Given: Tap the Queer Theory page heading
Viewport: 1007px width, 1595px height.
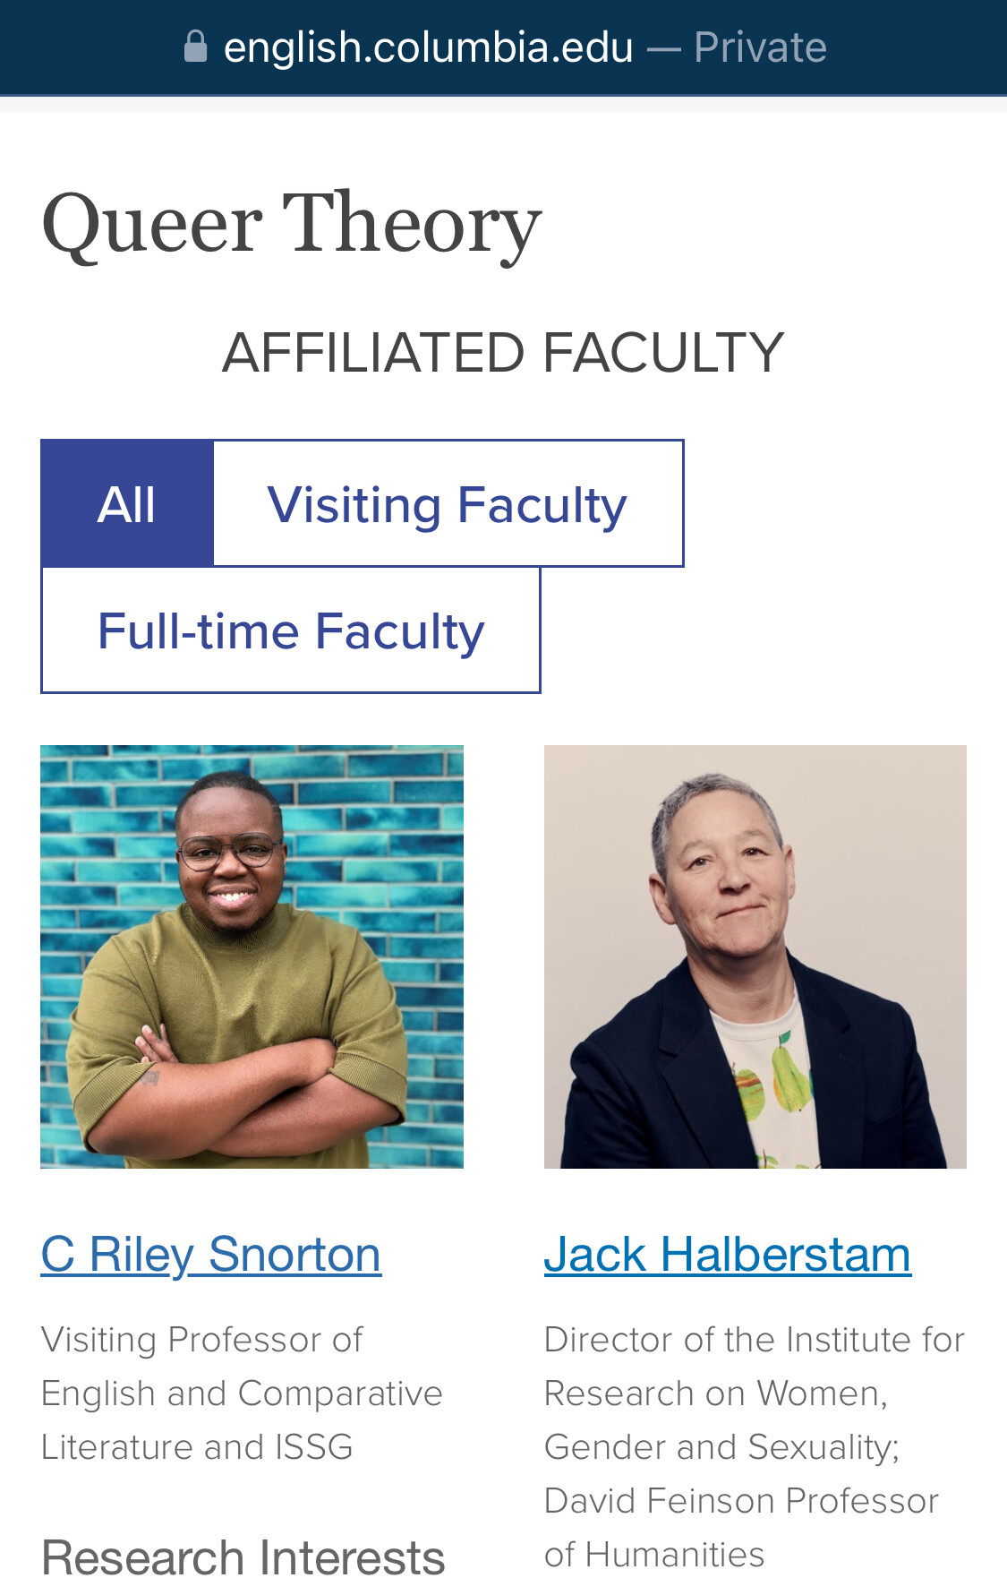Looking at the screenshot, I should pyautogui.click(x=292, y=224).
